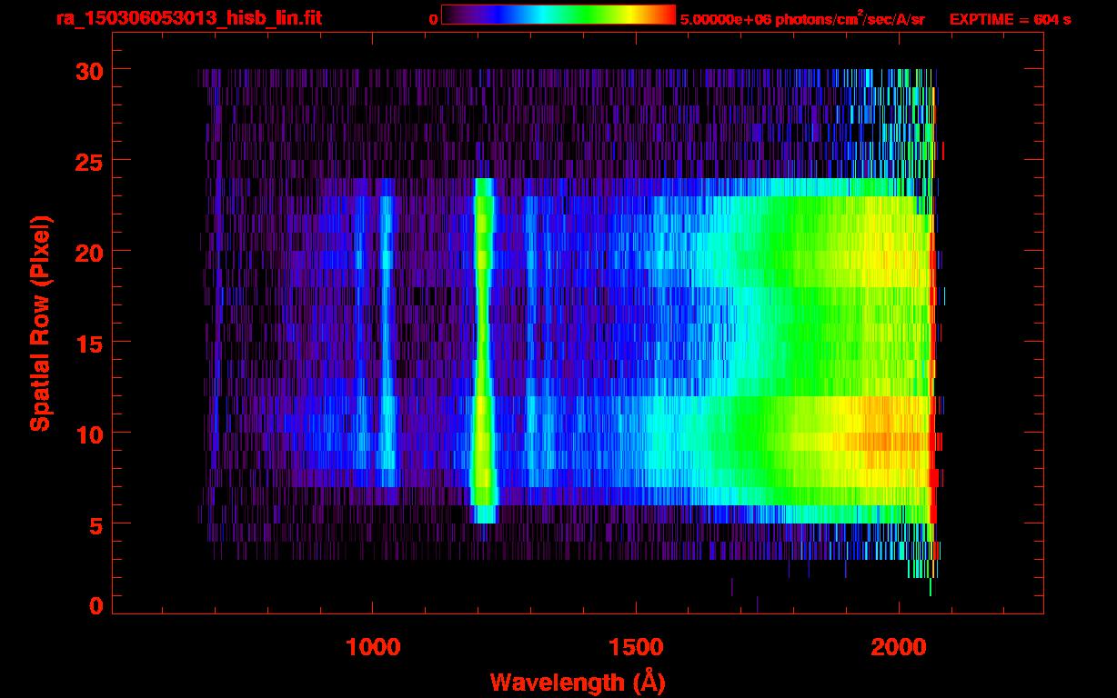Click the 30 spatial row tick label
Viewport: 1117px width, 698px height.
88,70
